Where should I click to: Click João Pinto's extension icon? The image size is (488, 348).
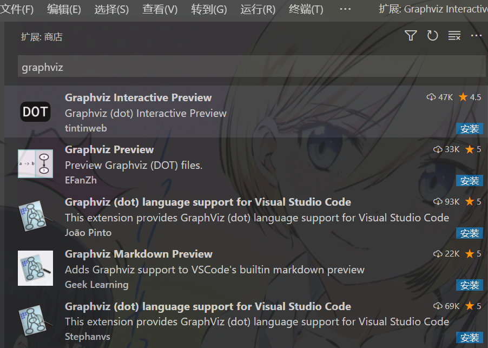35,216
